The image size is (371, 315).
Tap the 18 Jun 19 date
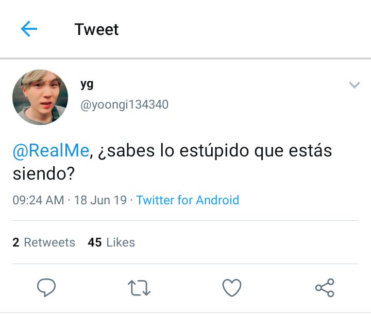(x=100, y=200)
